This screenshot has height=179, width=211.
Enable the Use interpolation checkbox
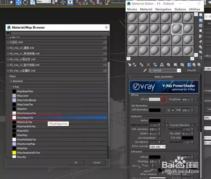click(x=159, y=138)
